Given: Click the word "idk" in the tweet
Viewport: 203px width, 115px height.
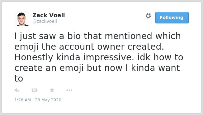Looking at the screenshot, I should 144,57.
